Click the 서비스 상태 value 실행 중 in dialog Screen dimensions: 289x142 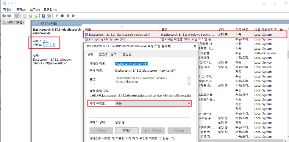point(120,122)
